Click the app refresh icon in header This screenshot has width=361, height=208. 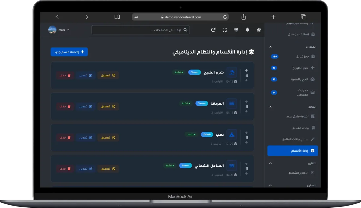pos(213,30)
